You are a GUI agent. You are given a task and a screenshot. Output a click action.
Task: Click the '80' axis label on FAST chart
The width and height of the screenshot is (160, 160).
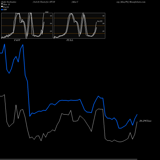tap(51, 16)
